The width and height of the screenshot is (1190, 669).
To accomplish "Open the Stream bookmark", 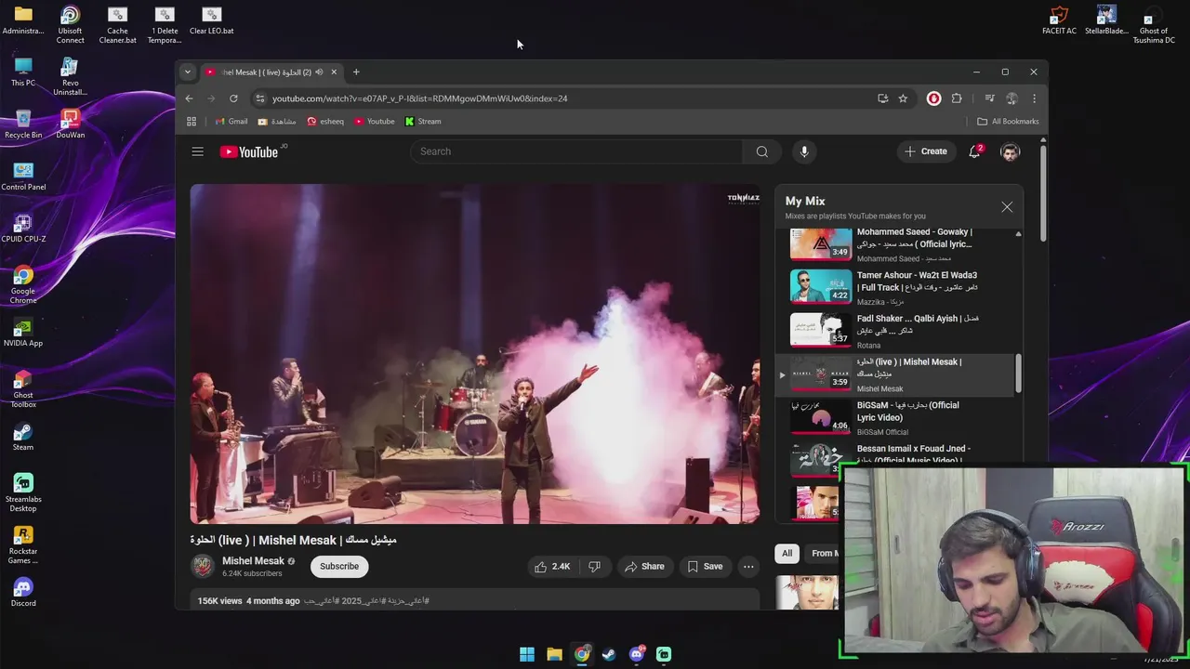I will (x=423, y=121).
